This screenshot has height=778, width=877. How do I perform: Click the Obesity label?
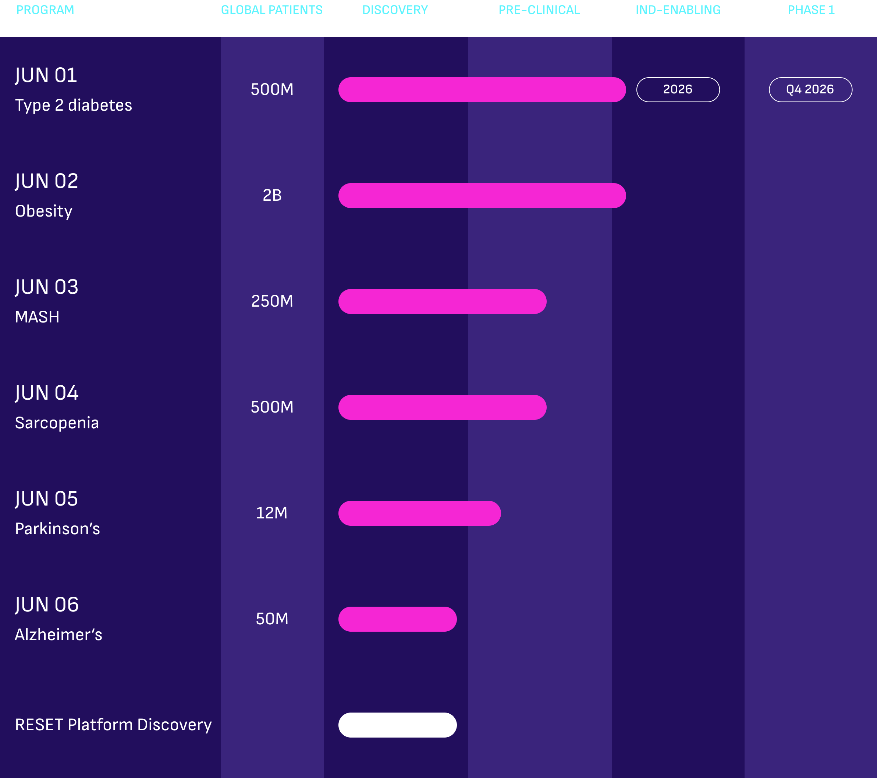44,211
